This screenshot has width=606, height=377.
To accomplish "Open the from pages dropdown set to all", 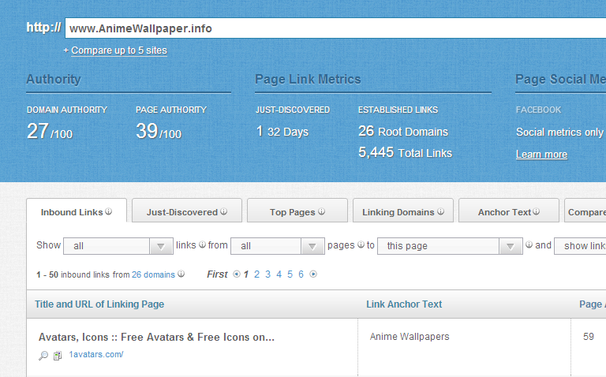I will pos(278,246).
